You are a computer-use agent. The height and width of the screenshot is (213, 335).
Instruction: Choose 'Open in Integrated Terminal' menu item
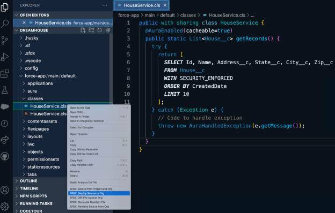tap(99, 121)
